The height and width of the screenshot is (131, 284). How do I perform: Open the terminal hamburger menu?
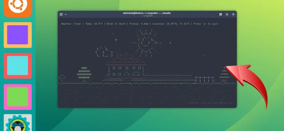pyautogui.click(x=227, y=14)
